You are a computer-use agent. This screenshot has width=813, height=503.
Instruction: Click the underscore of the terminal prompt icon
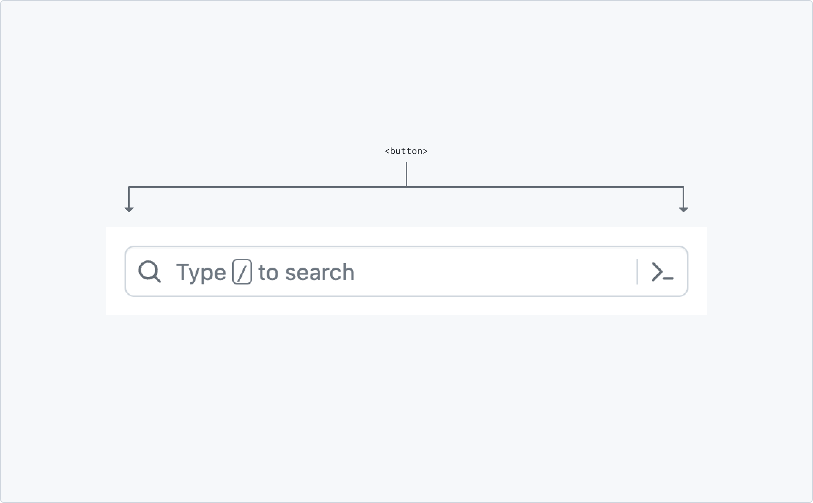click(x=668, y=279)
